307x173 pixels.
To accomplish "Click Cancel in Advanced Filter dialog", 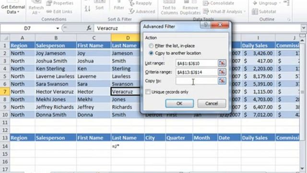I will [212, 103].
